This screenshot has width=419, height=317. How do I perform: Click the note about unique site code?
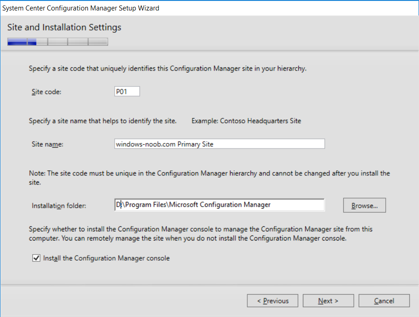pos(209,178)
